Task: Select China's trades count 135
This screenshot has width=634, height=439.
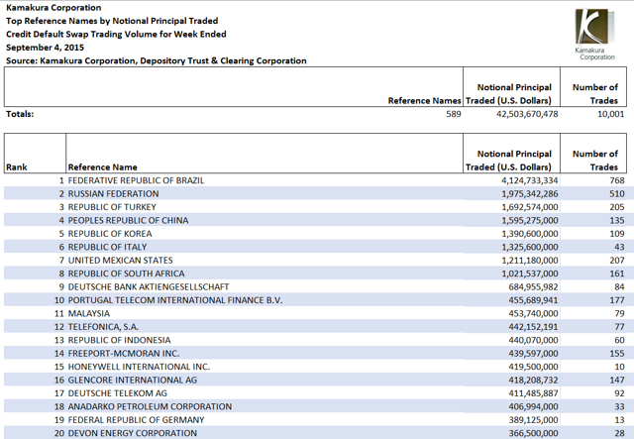Action: coord(617,221)
